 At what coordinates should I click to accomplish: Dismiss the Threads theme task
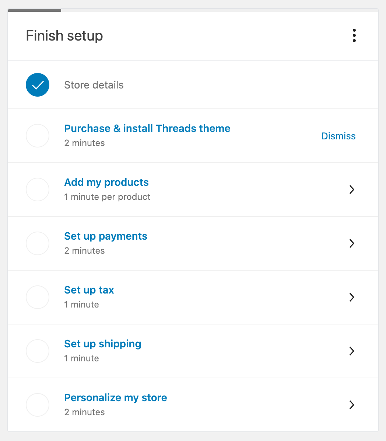tap(338, 136)
